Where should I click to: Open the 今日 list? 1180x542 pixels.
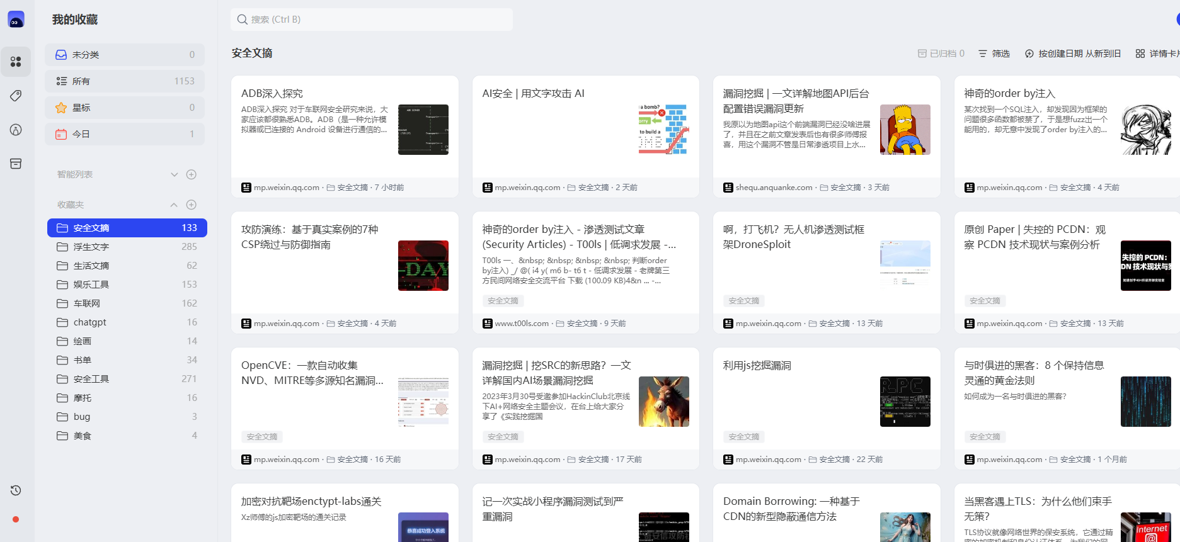click(125, 134)
